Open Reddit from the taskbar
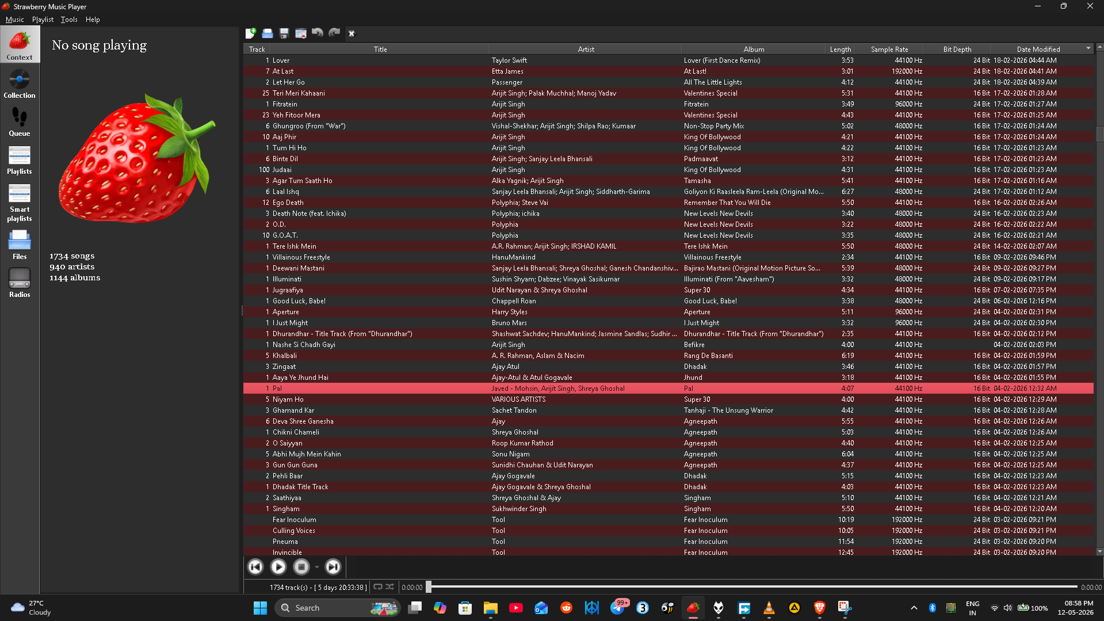This screenshot has height=621, width=1104. click(567, 608)
